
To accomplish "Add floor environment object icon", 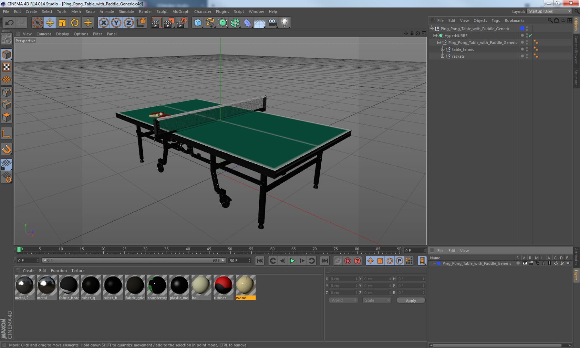I will [x=260, y=23].
